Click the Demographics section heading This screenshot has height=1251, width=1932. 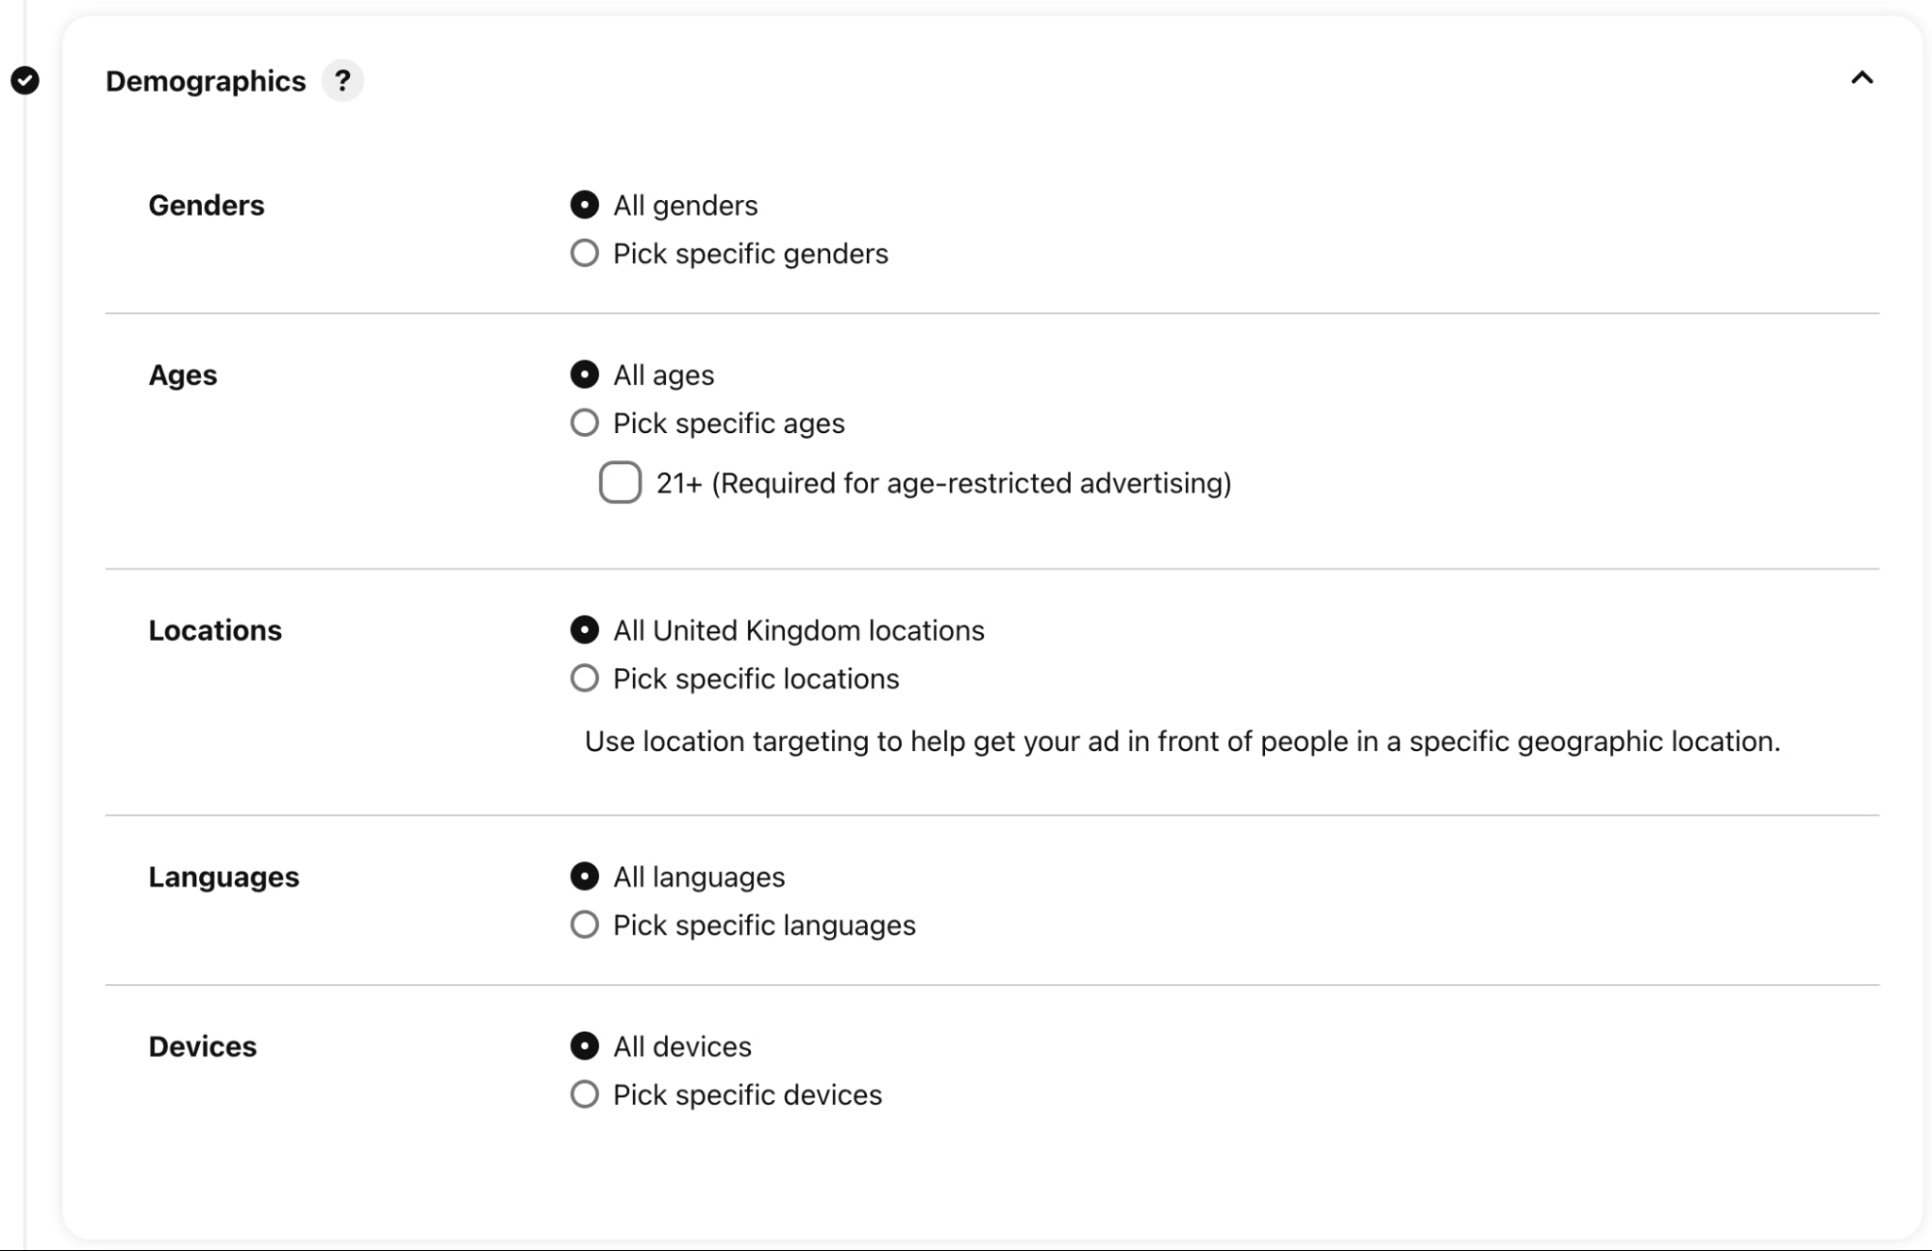[205, 81]
